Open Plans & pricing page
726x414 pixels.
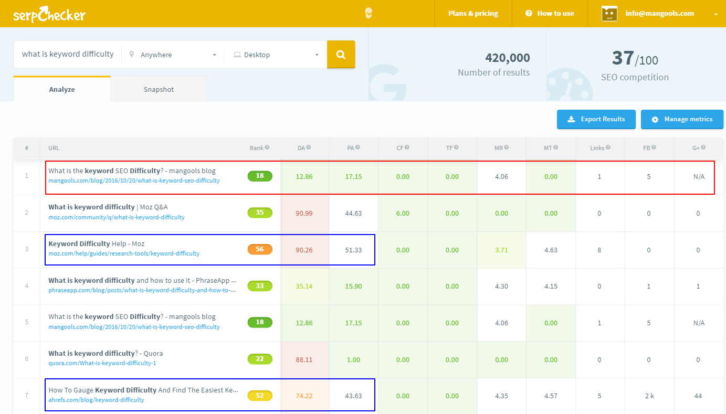click(x=473, y=14)
